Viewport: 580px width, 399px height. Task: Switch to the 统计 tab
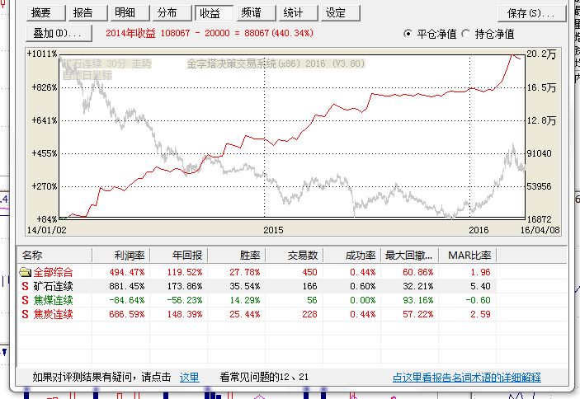coord(299,13)
